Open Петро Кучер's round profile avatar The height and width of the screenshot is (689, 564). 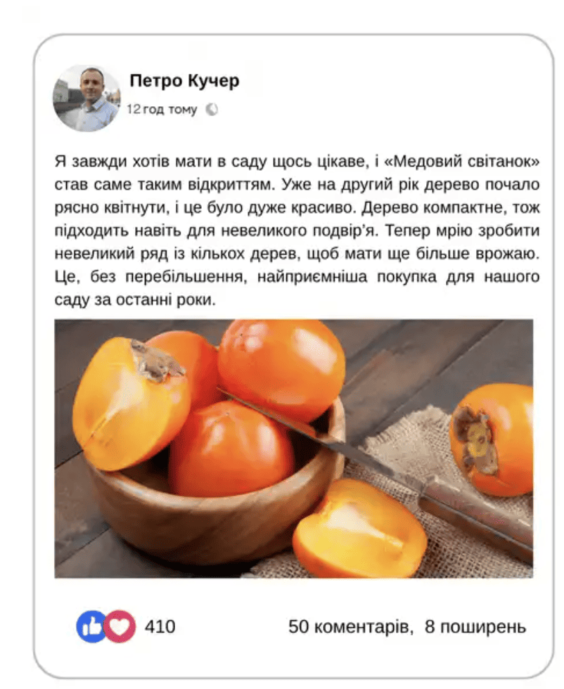pyautogui.click(x=86, y=98)
